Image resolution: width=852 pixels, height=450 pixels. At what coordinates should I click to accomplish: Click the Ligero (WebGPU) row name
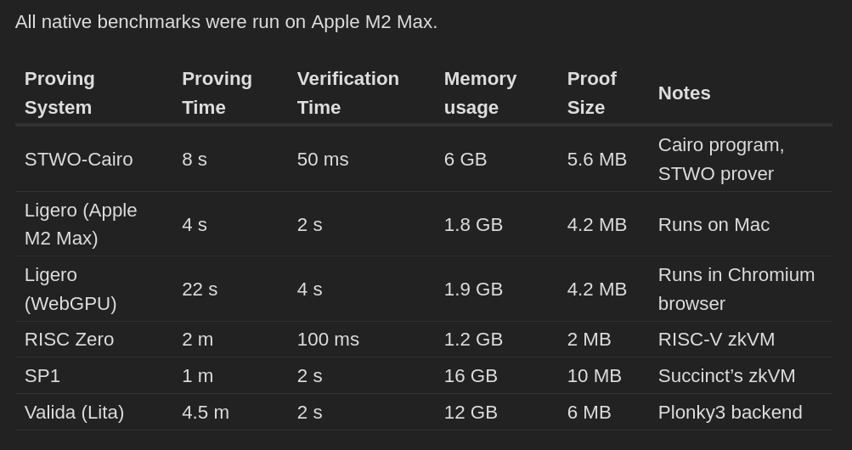(71, 290)
